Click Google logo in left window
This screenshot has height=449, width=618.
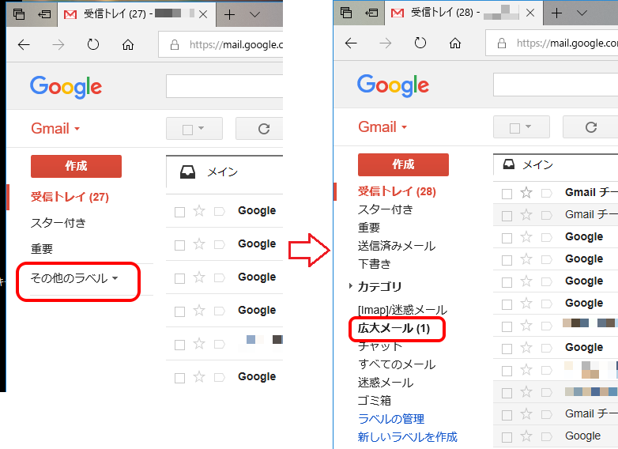(x=66, y=87)
